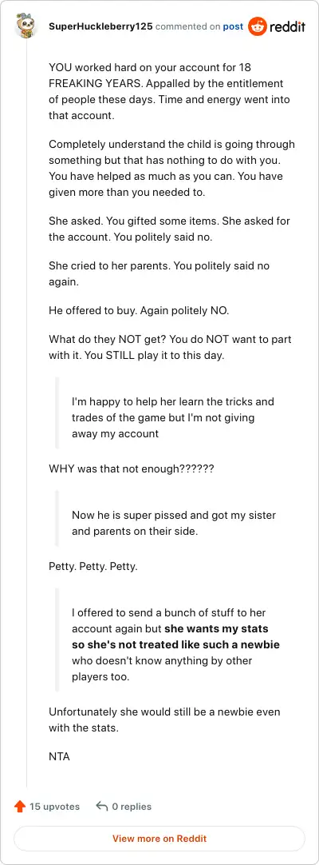Click the "15 upvotes" count label
Screen dimensions: 319x865
point(54,807)
